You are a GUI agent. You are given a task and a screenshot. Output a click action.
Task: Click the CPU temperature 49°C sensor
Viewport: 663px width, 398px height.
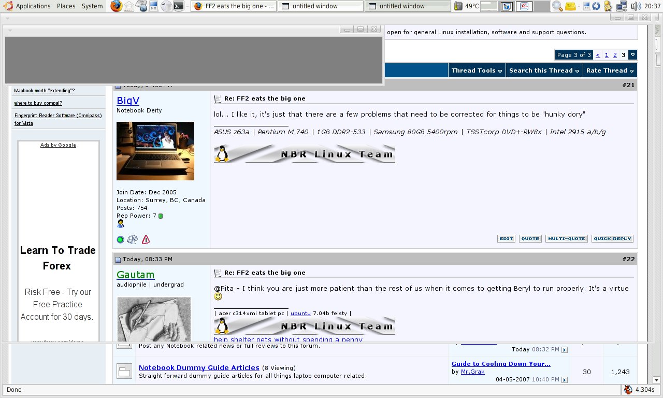pos(467,6)
